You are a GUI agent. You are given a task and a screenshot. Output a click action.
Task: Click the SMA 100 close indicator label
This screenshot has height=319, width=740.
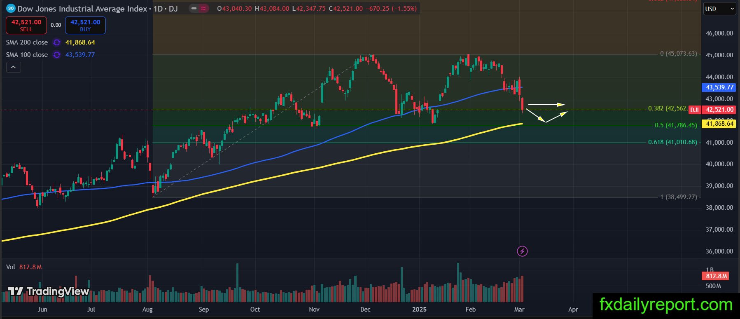point(27,55)
